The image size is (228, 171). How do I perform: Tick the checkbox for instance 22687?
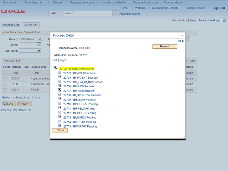[5, 78]
